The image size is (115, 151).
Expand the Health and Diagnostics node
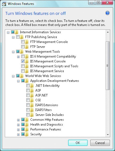[18, 125]
